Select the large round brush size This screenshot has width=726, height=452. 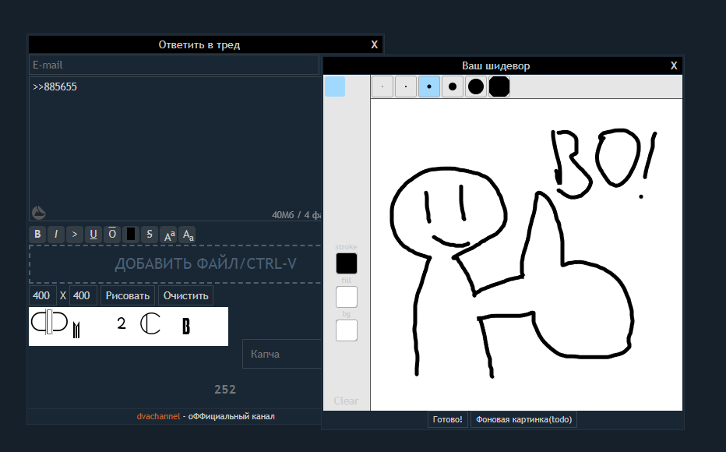click(475, 87)
